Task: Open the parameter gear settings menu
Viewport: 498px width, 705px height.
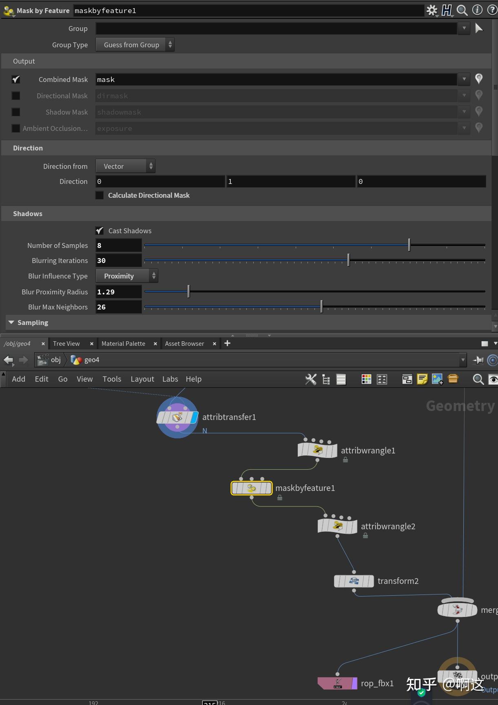Action: 432,10
